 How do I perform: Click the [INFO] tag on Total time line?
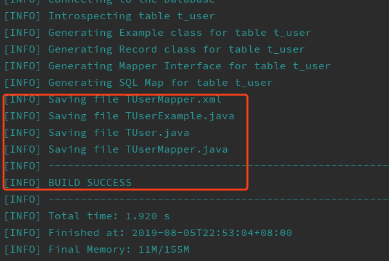click(23, 216)
